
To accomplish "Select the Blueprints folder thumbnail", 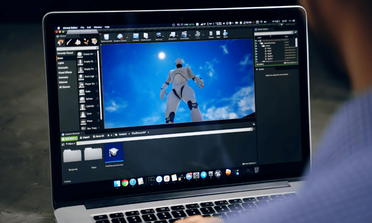I will [72, 156].
